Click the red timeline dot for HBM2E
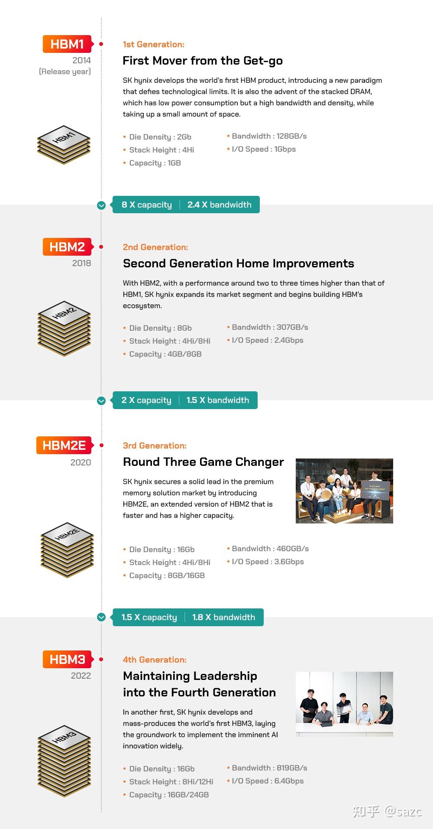Screen dimensions: 433x829 coord(101,445)
